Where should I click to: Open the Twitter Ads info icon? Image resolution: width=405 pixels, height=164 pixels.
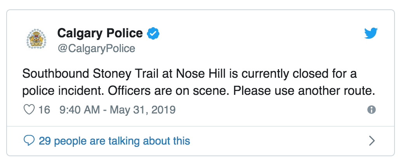click(372, 110)
